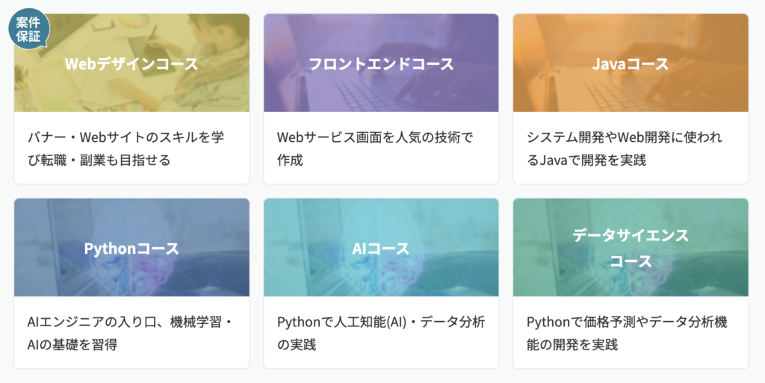Click the バナー・Webサイトのスキル description text
765x383 pixels.
(126, 148)
